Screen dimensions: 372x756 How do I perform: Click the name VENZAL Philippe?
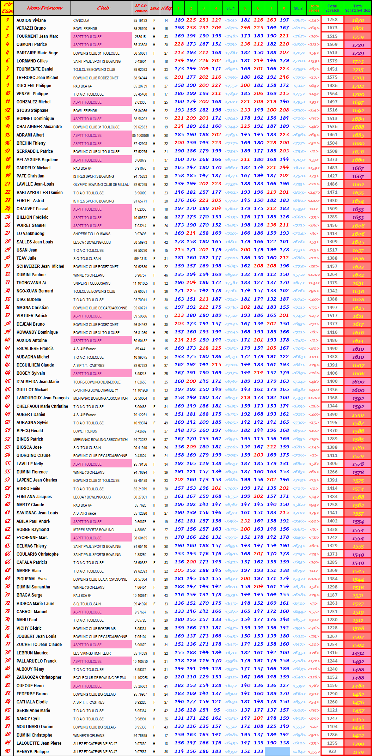click(x=32, y=94)
